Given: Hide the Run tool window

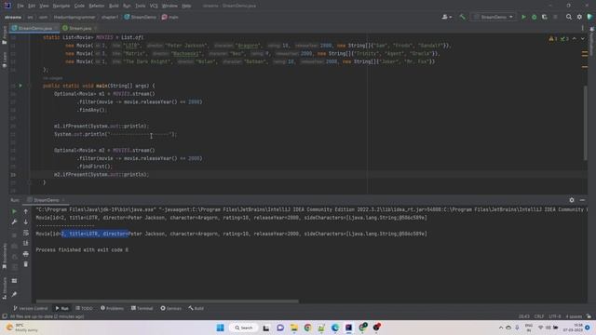Looking at the screenshot, I should pos(582,200).
